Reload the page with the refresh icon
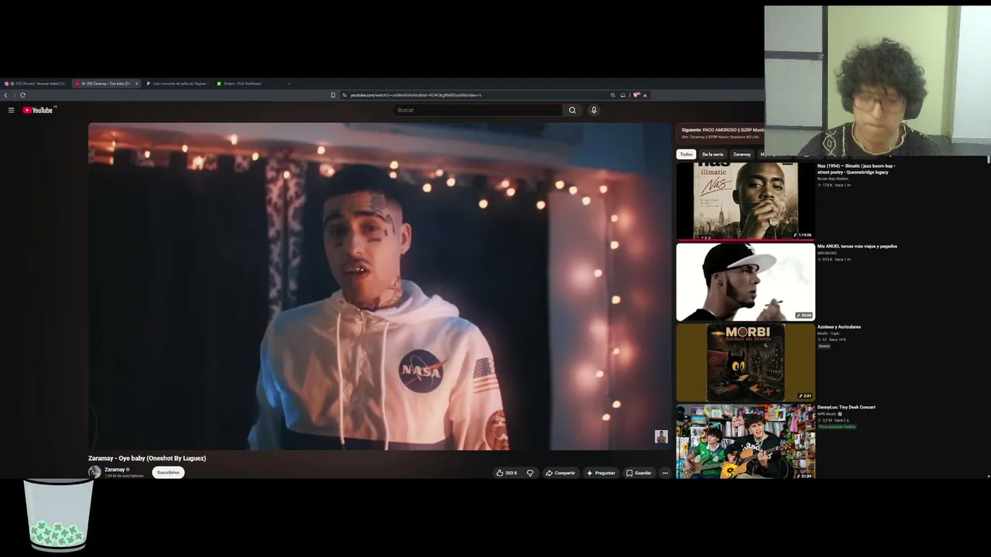The width and height of the screenshot is (991, 557). point(22,95)
